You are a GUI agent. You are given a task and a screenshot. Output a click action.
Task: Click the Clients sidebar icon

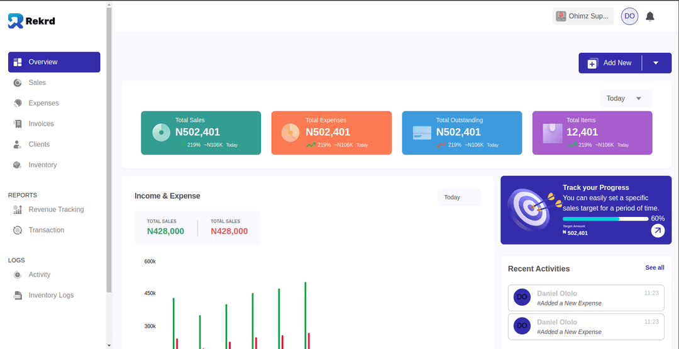click(x=18, y=145)
